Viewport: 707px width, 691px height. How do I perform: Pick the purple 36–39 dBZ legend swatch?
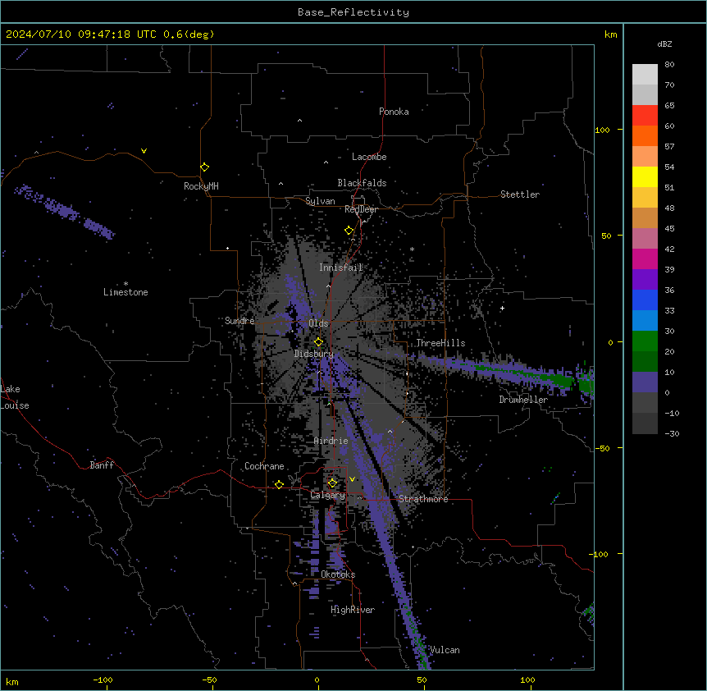click(x=645, y=280)
